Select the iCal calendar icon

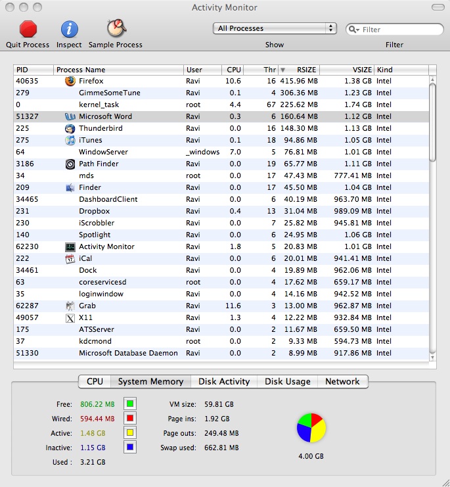(x=70, y=259)
